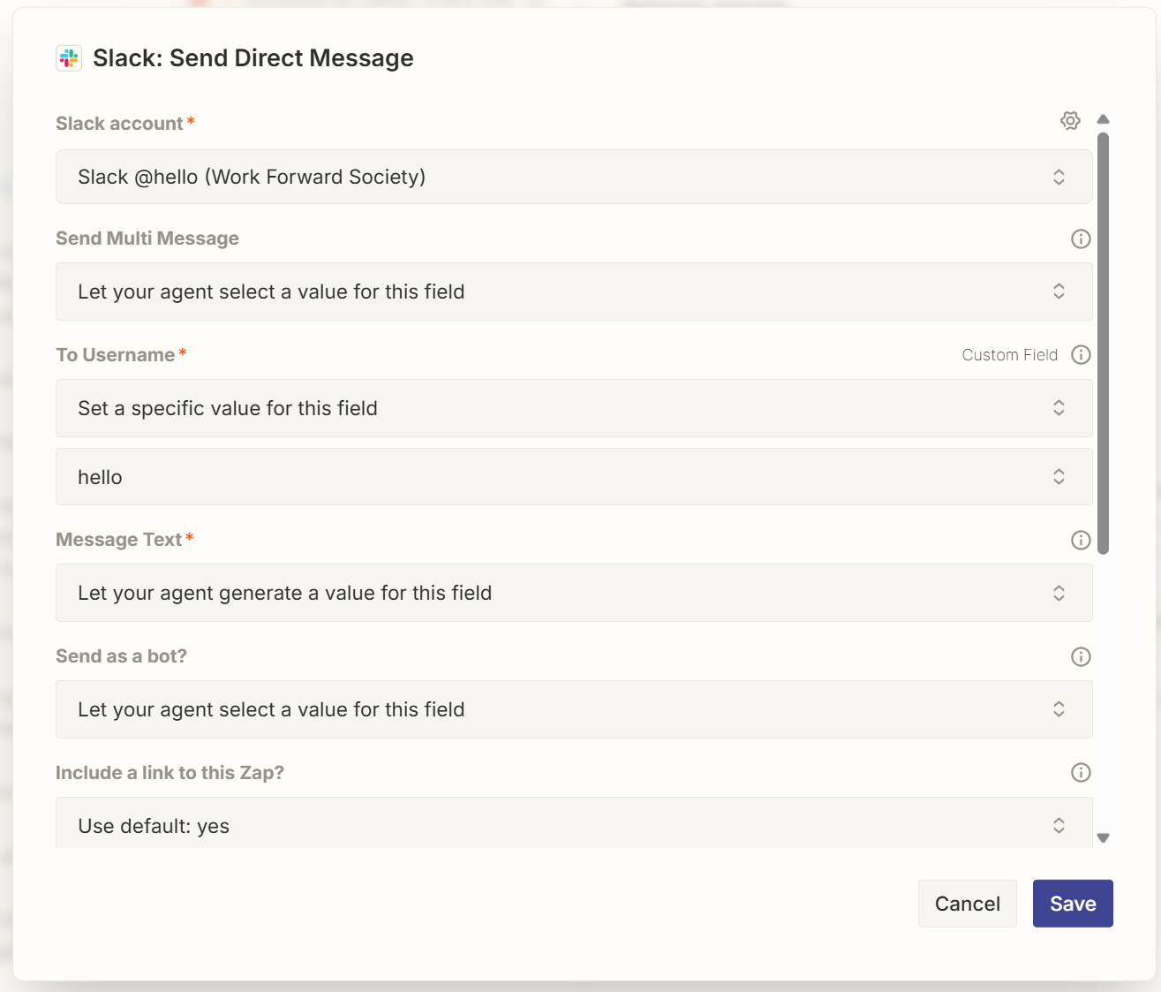Show info for Send Multi Message

[1081, 239]
